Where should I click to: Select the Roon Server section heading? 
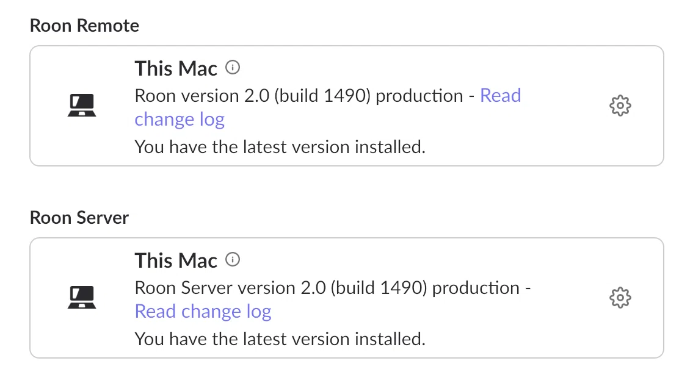click(x=79, y=218)
